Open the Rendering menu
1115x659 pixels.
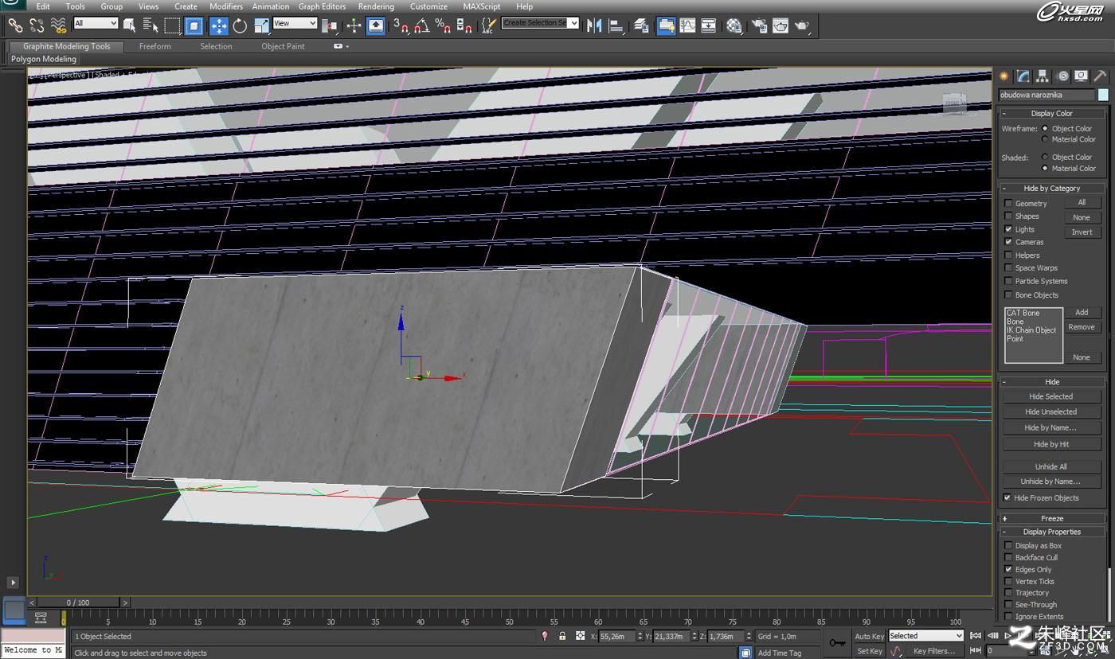tap(376, 6)
